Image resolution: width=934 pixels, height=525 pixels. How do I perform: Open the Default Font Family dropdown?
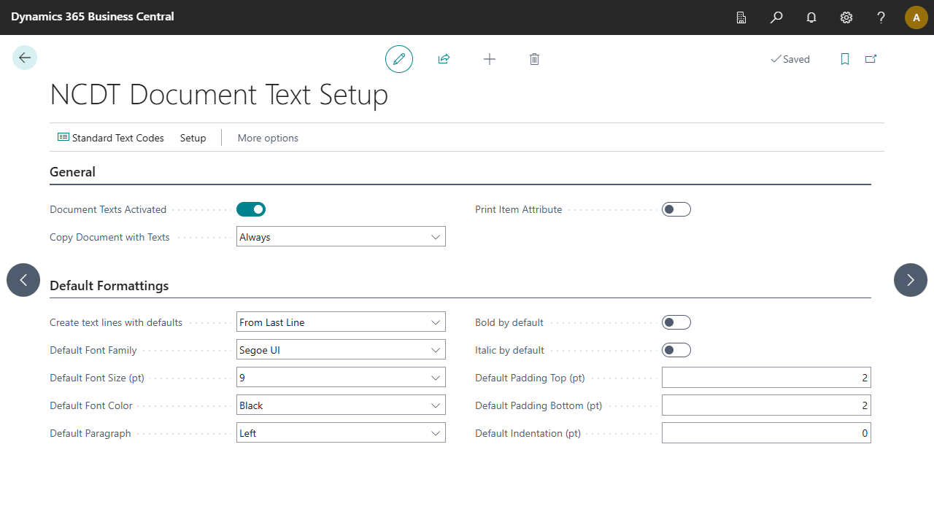point(341,350)
